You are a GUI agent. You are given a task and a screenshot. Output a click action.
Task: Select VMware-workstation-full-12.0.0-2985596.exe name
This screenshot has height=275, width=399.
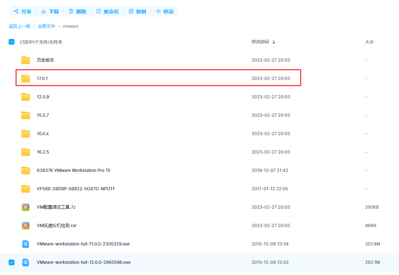coord(83,262)
